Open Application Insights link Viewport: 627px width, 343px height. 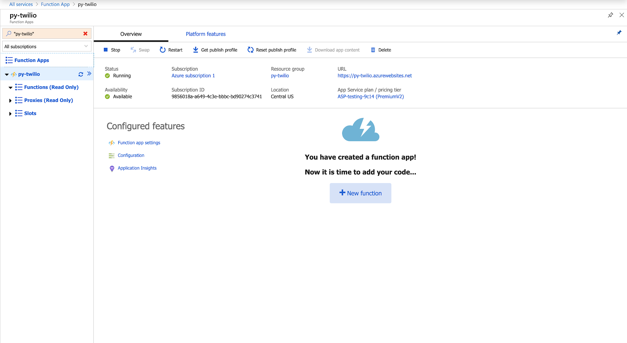(x=137, y=168)
